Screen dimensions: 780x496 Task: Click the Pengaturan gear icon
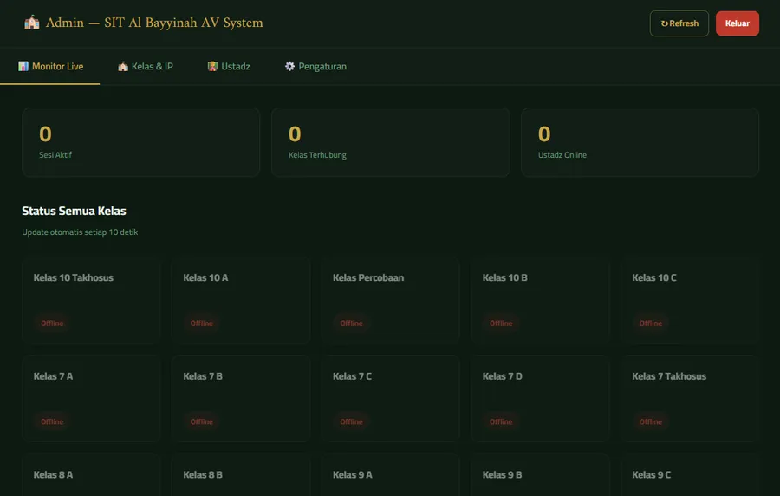coord(289,66)
